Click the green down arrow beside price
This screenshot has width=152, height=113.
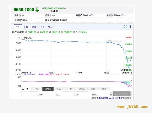coord(37,10)
